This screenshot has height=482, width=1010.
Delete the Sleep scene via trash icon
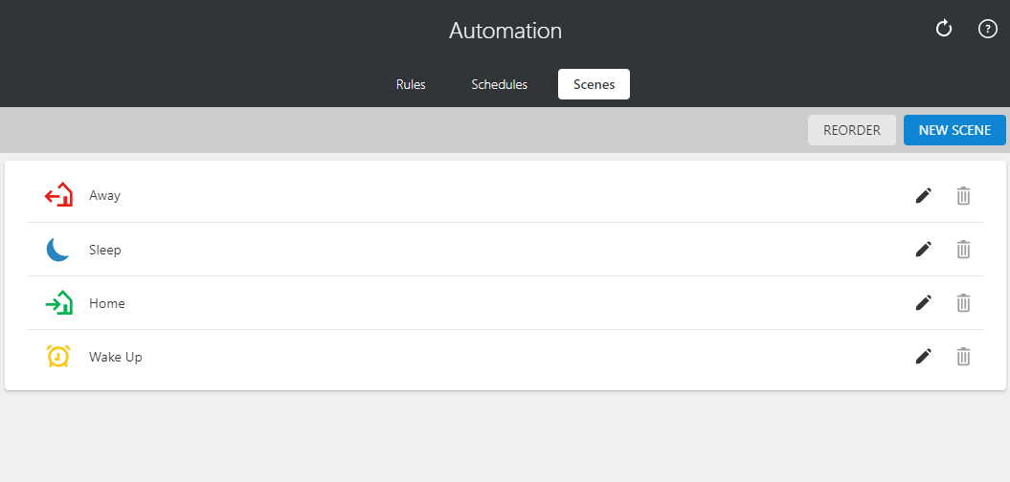tap(963, 249)
